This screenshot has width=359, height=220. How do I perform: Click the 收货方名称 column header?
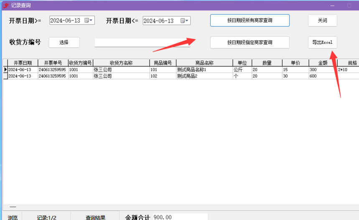(x=121, y=63)
